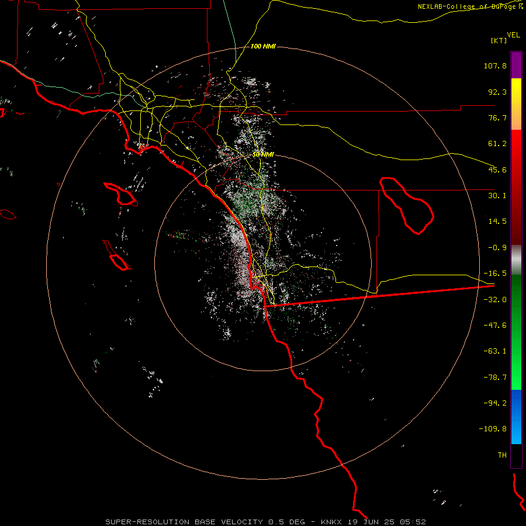The height and width of the screenshot is (526, 526).
Task: Click the 100 NMI range ring label
Action: (263, 46)
